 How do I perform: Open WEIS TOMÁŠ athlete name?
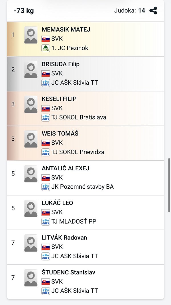[x=60, y=133]
